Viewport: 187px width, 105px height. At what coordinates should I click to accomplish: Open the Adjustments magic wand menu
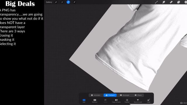point(62,2)
